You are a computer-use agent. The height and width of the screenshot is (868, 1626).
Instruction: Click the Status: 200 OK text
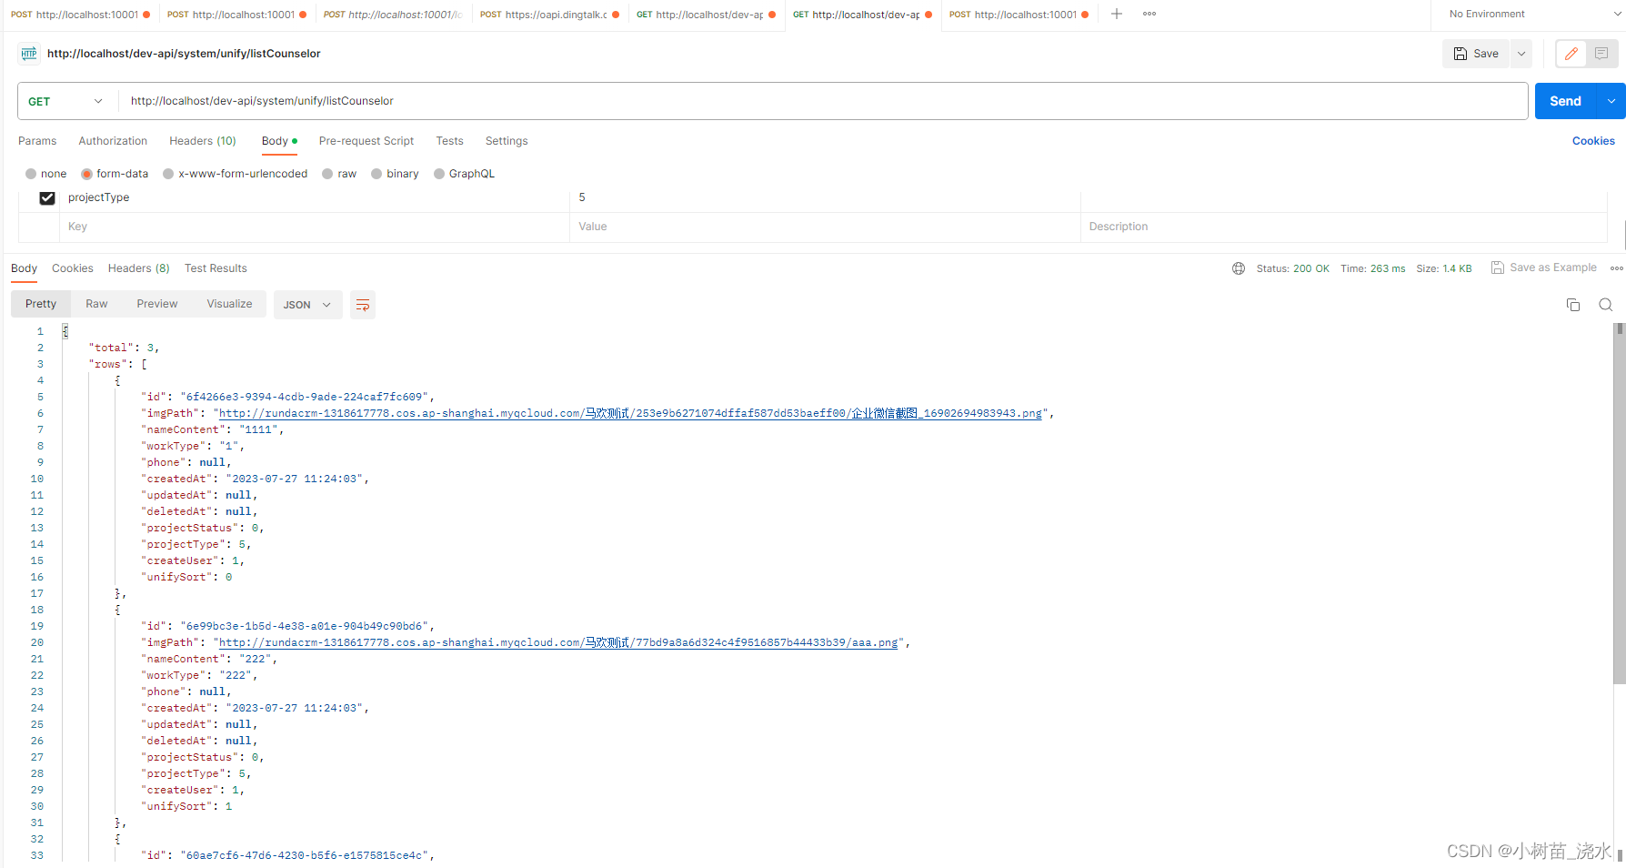tap(1292, 268)
